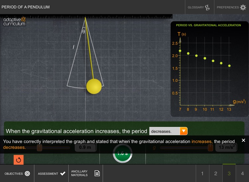The height and width of the screenshot is (182, 249).
Task: Expand the orange dropdown arrow beside decreases
Action: pyautogui.click(x=184, y=131)
